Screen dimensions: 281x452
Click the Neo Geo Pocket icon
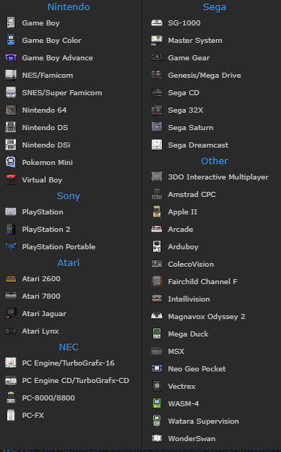click(157, 368)
